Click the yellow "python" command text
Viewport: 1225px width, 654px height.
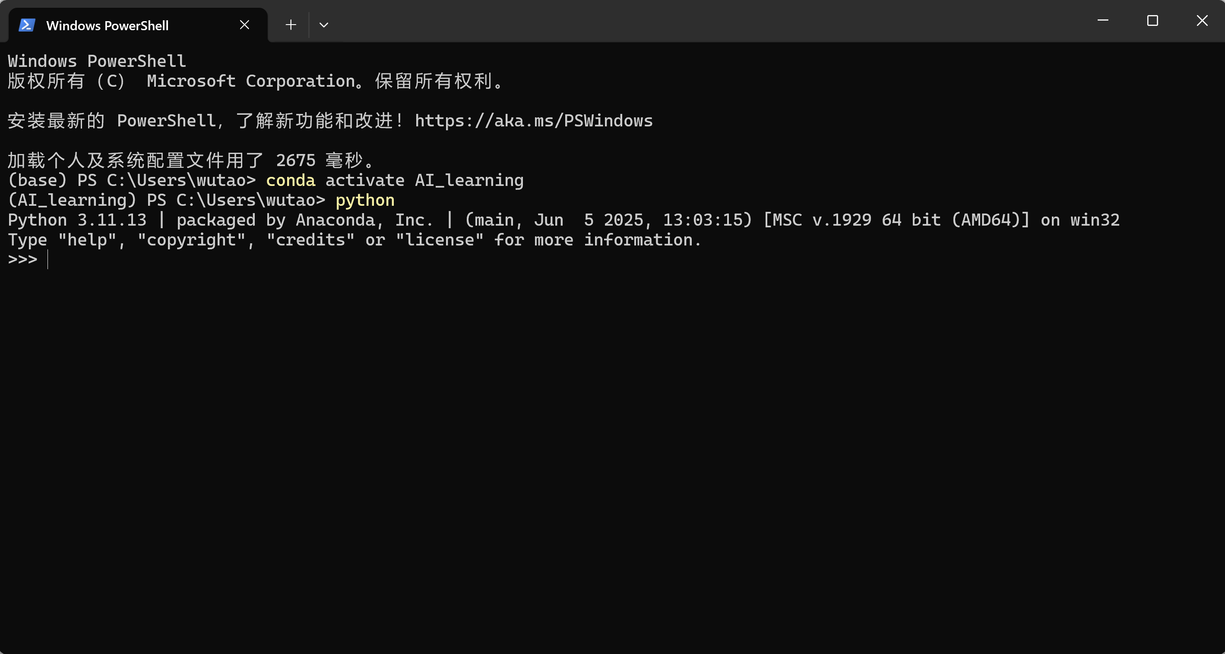coord(365,201)
